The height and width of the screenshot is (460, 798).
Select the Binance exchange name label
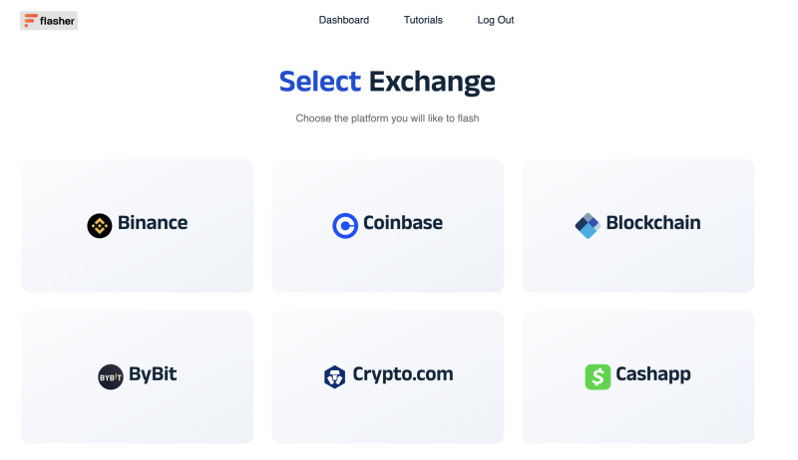tap(153, 223)
